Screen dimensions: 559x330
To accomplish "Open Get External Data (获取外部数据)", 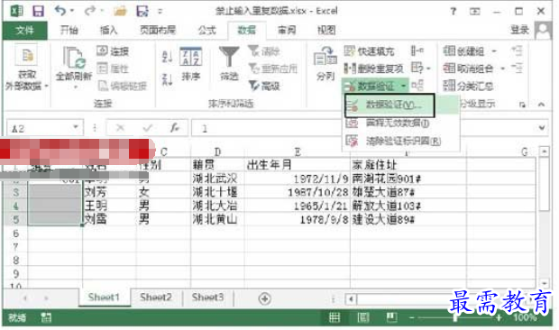I will pyautogui.click(x=27, y=68).
